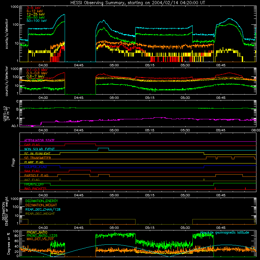Click the REAR_DEC_CHAN/128 legend label
Viewport: 260px width, 260px height.
43,209
